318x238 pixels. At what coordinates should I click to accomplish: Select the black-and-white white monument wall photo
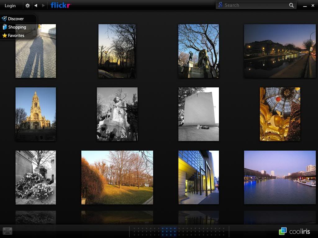click(x=198, y=114)
